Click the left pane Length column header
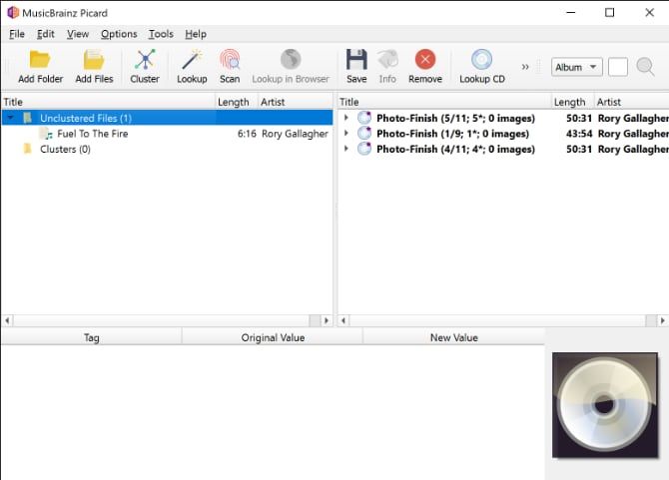 click(x=237, y=102)
